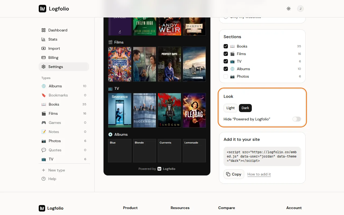Uncheck the Books section checkbox
344x215 pixels.
[x=226, y=46]
